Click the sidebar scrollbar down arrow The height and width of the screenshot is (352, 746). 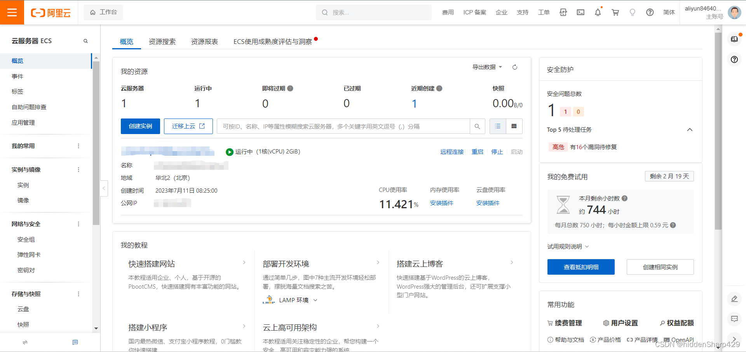tap(96, 329)
